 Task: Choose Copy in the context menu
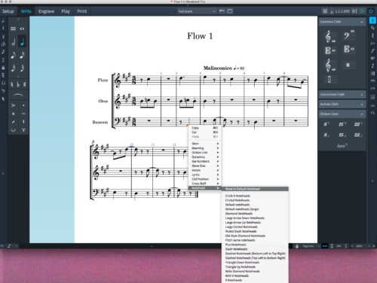coord(205,128)
